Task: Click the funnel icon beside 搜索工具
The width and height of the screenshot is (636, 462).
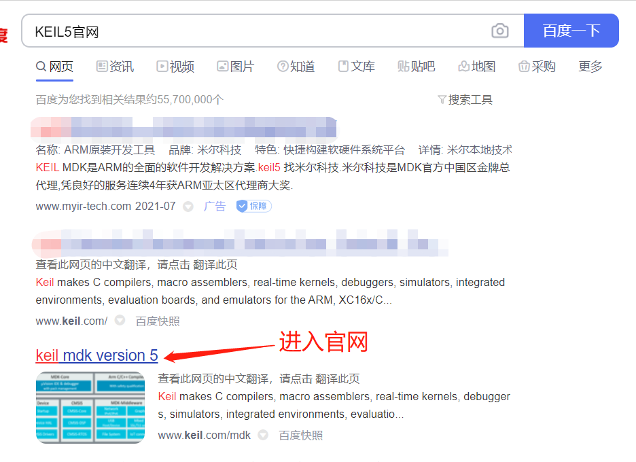Action: click(x=442, y=99)
